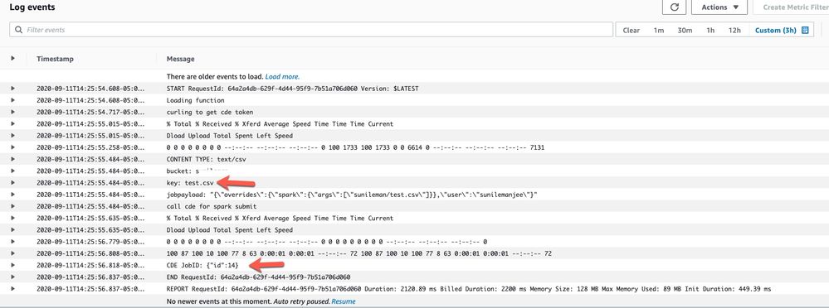Select the 30m time range
The image size is (829, 308).
click(685, 30)
